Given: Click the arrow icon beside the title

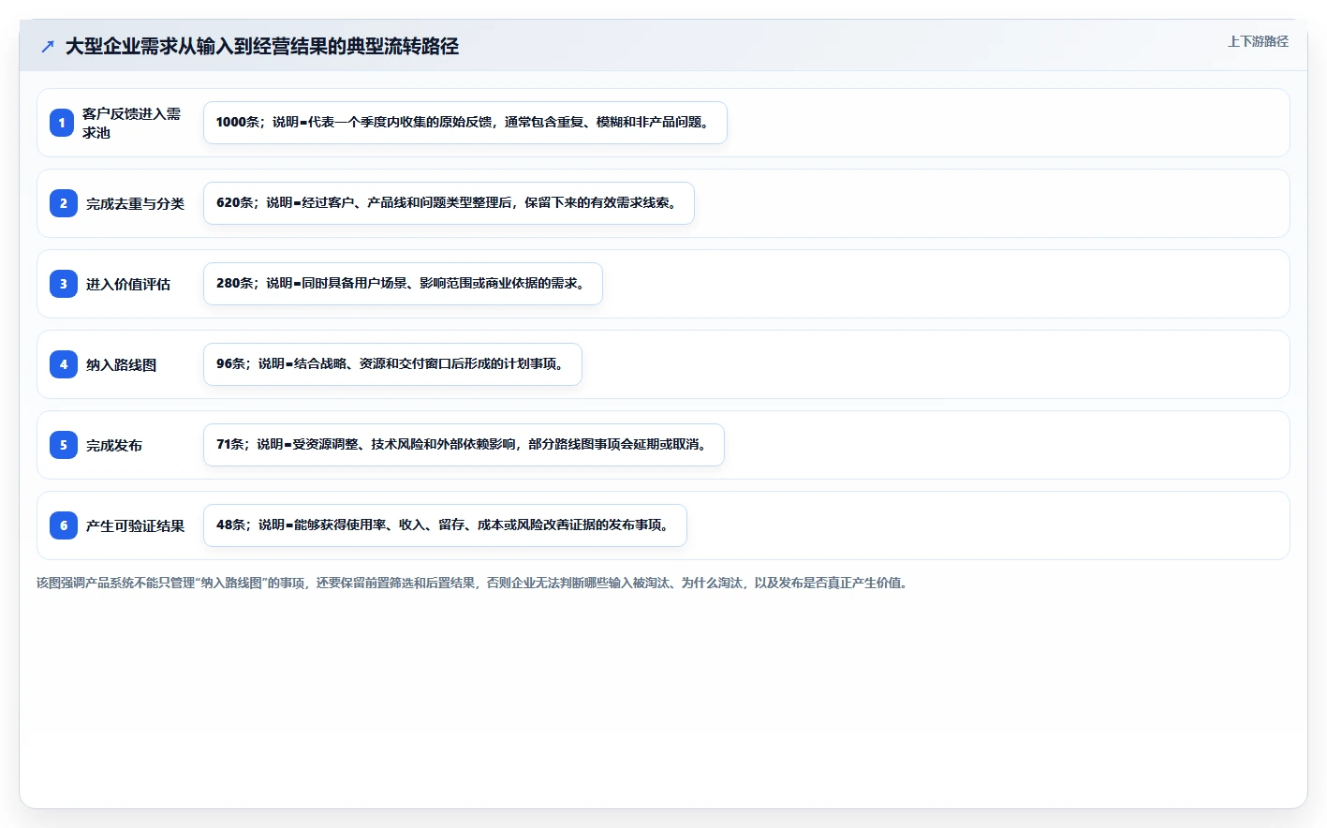Looking at the screenshot, I should click(x=48, y=46).
